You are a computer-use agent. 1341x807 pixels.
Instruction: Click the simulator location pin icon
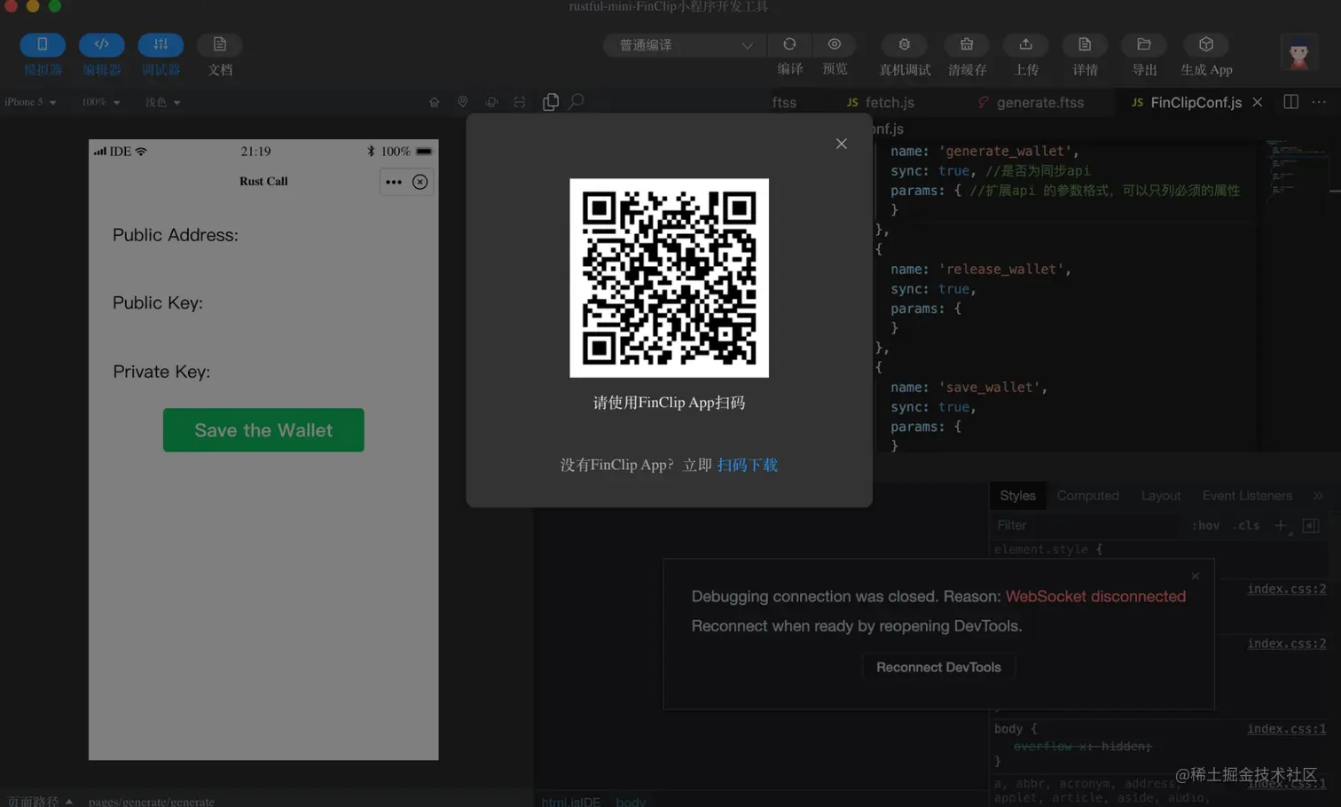[x=462, y=102]
